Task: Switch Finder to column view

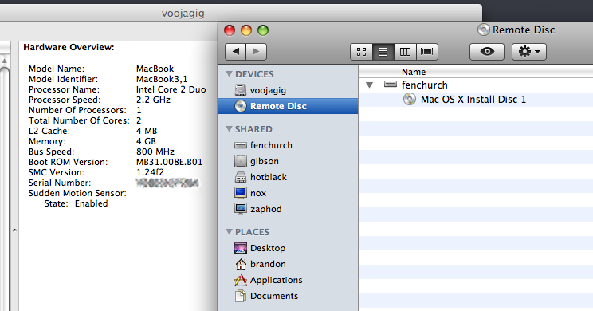Action: 405,52
